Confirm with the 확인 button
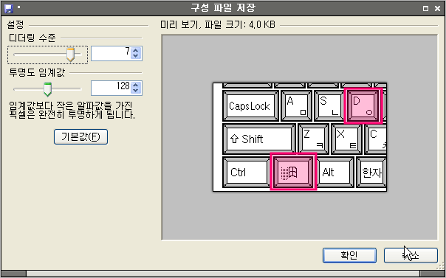 click(349, 256)
